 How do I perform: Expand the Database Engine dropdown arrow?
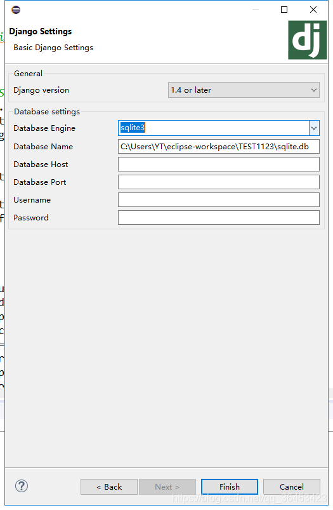[314, 128]
